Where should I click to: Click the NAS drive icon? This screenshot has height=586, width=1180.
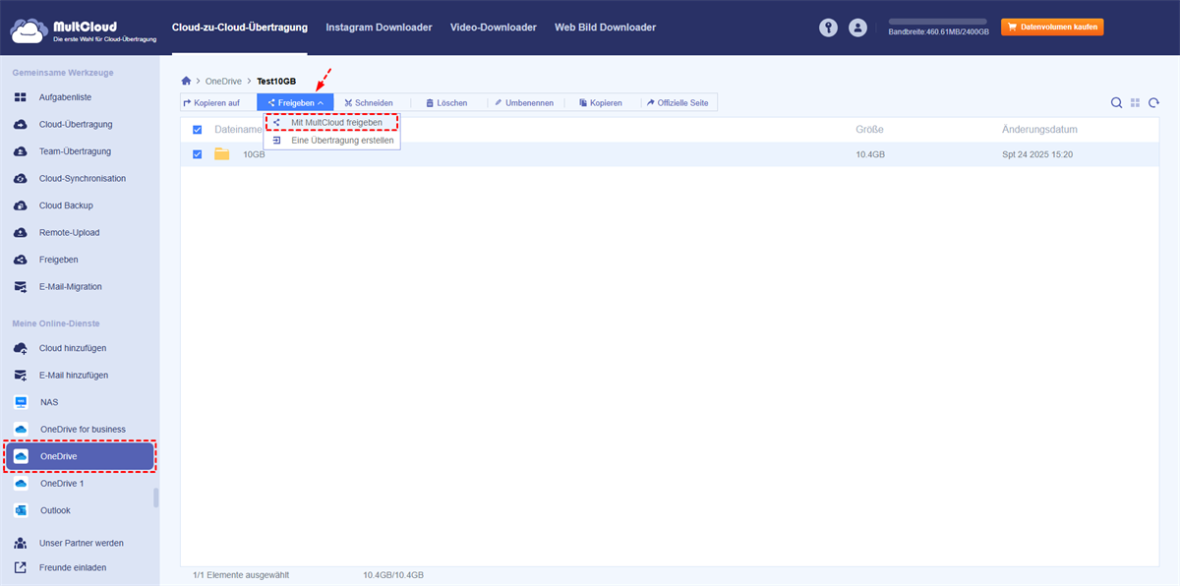click(x=21, y=402)
